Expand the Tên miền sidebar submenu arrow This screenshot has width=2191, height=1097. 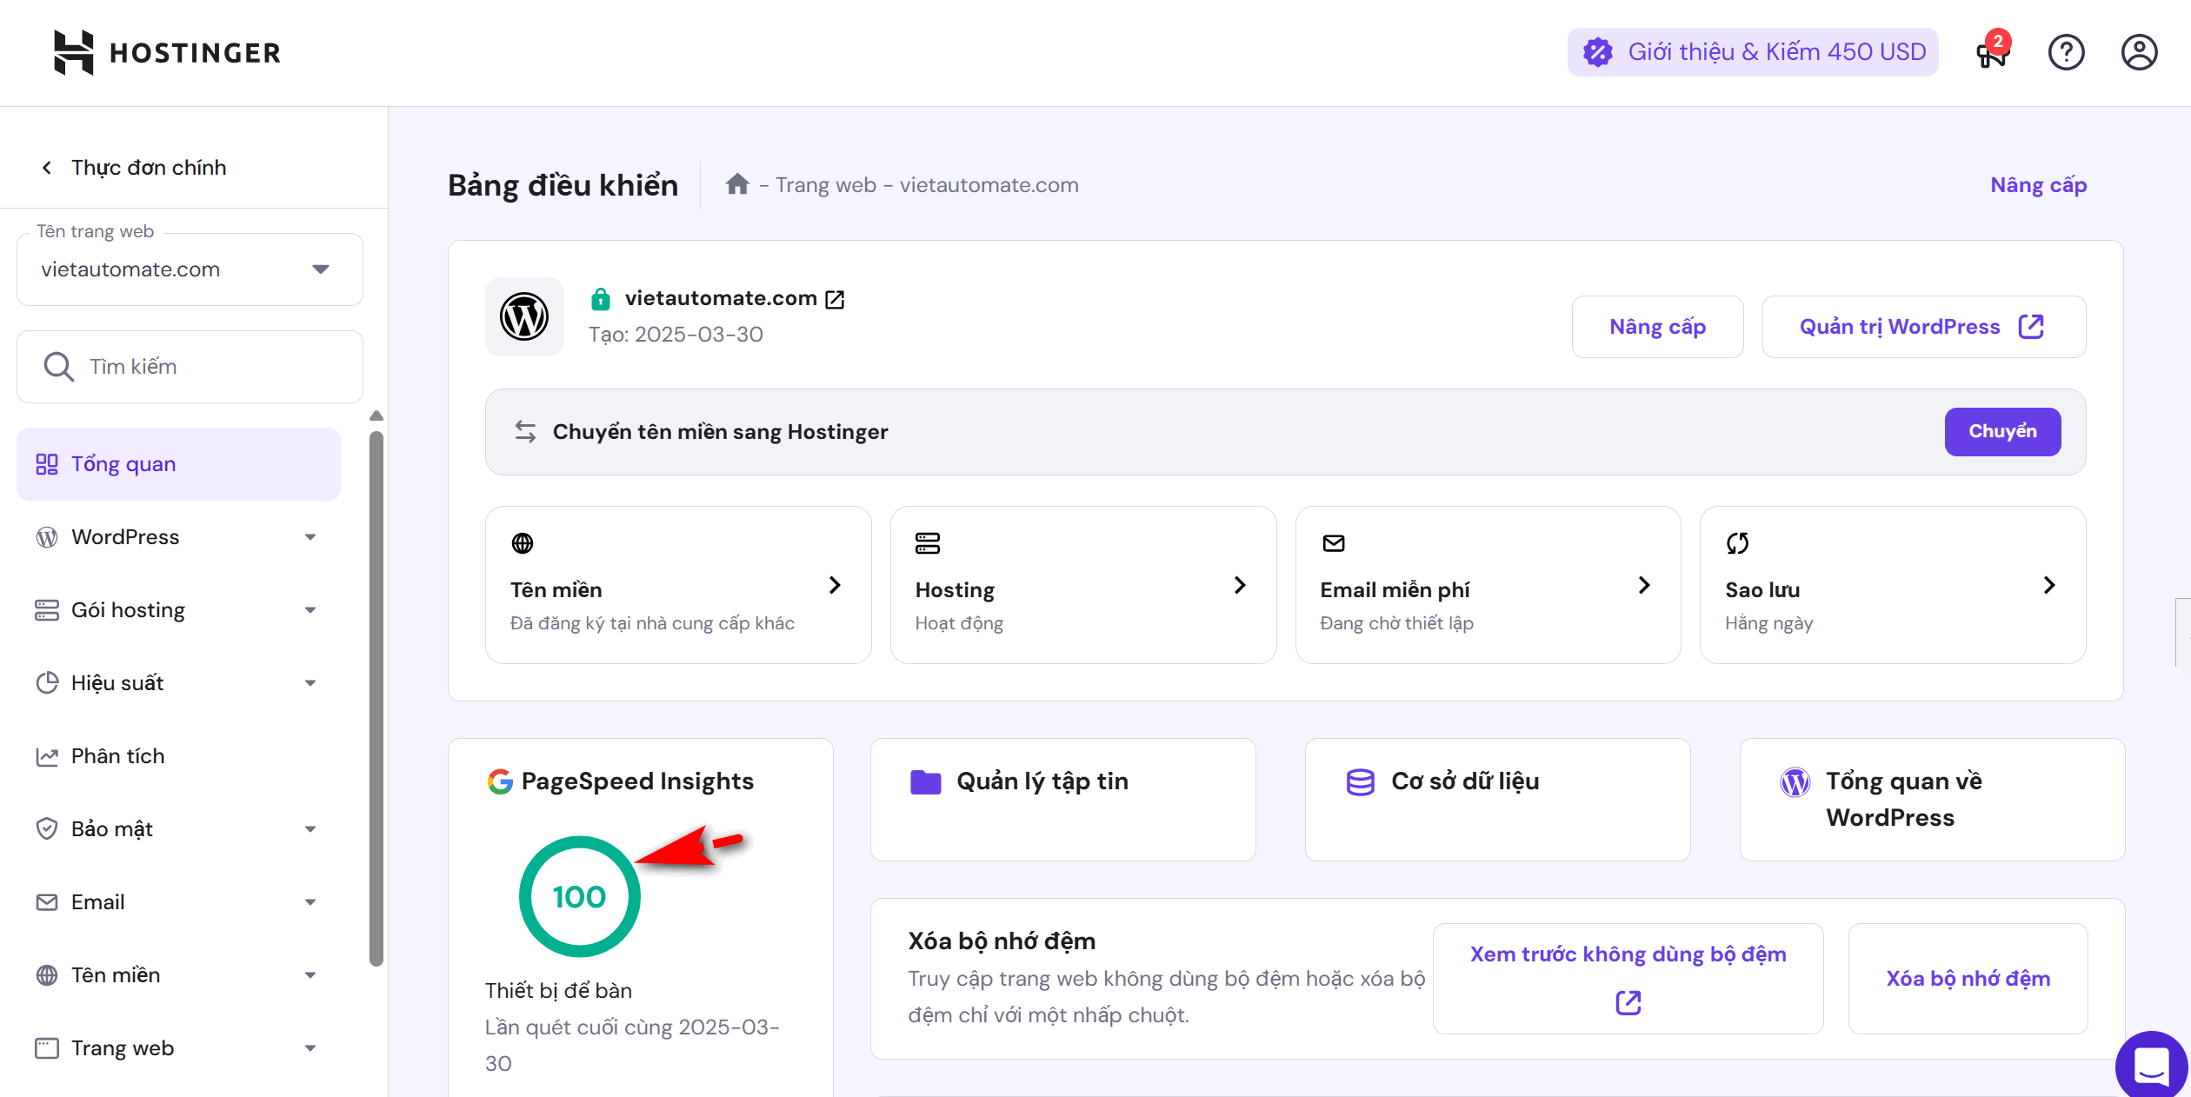tap(310, 975)
